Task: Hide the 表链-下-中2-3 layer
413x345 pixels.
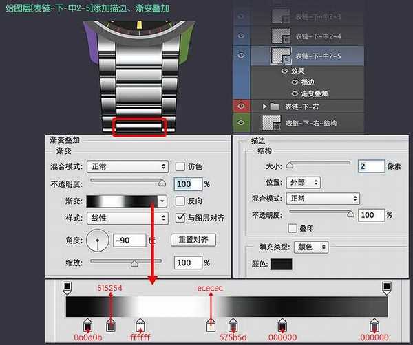Action: coord(241,16)
